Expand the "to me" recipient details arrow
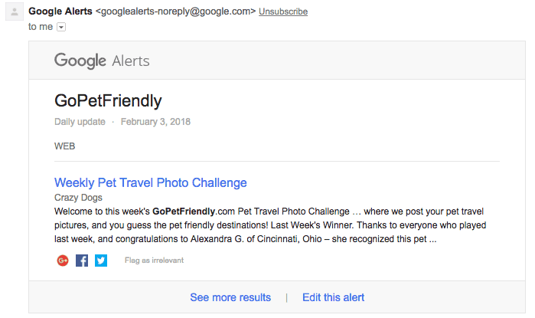The width and height of the screenshot is (535, 318). (x=61, y=27)
